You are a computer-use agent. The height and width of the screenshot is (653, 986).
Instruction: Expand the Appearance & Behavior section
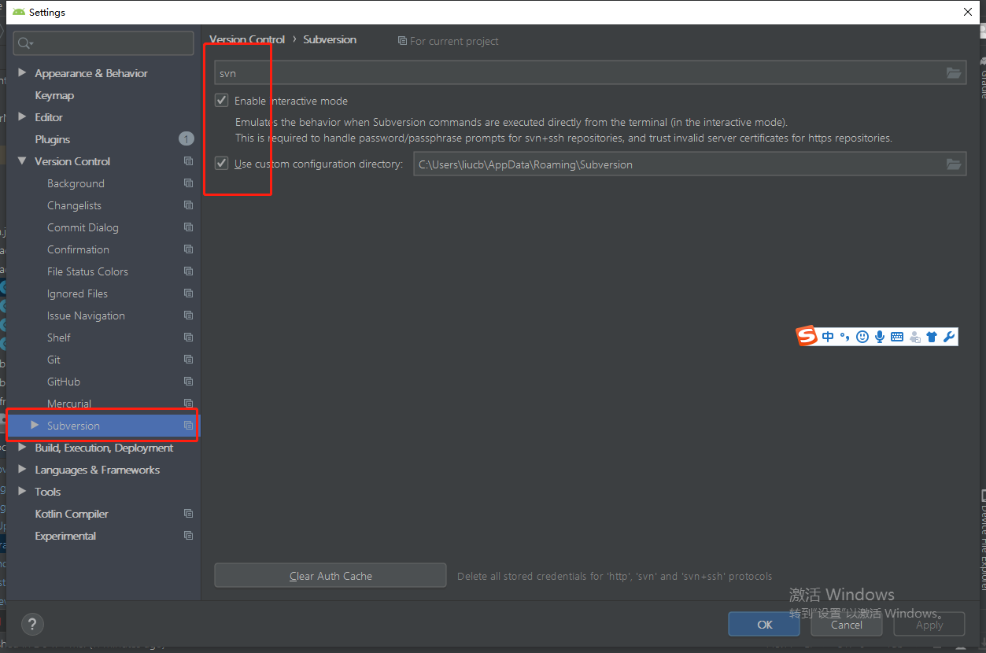22,73
